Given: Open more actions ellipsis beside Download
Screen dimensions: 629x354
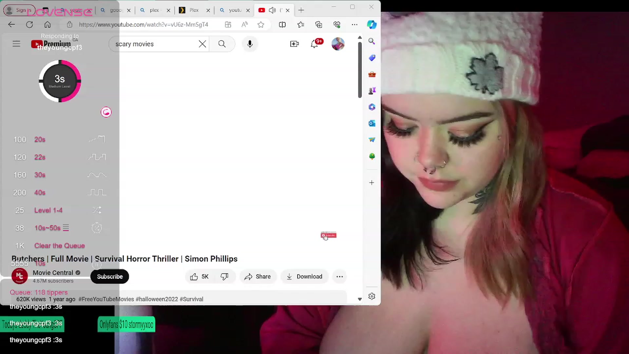Looking at the screenshot, I should click(340, 277).
